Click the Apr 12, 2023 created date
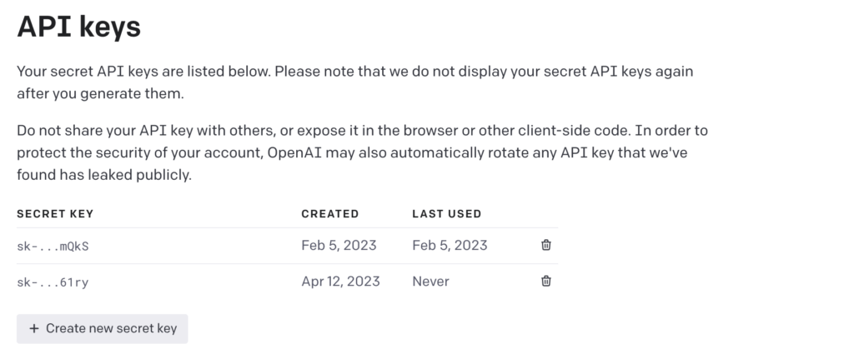The height and width of the screenshot is (364, 854). (x=340, y=282)
